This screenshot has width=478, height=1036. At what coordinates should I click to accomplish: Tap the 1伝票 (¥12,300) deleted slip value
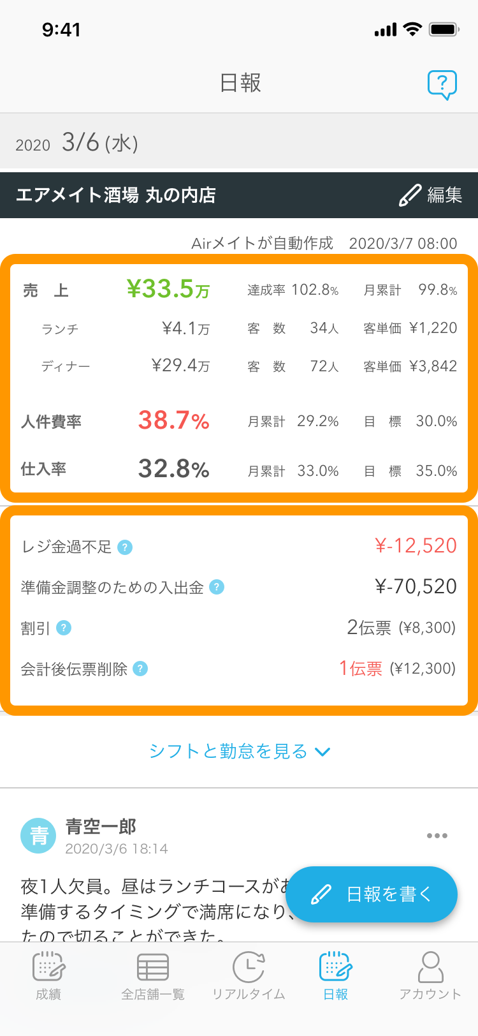pos(397,669)
